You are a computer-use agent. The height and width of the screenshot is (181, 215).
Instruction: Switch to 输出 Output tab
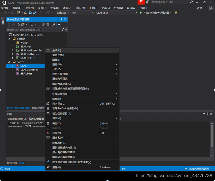[x=22, y=163]
